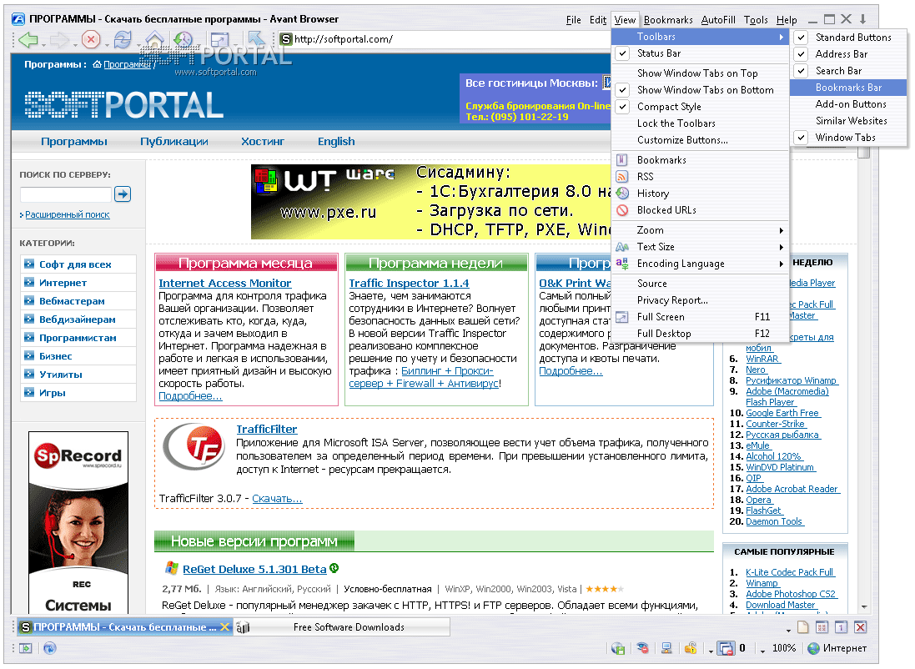This screenshot has height=669, width=915.
Task: Open the Bookmarks menu in menu bar
Action: [668, 20]
